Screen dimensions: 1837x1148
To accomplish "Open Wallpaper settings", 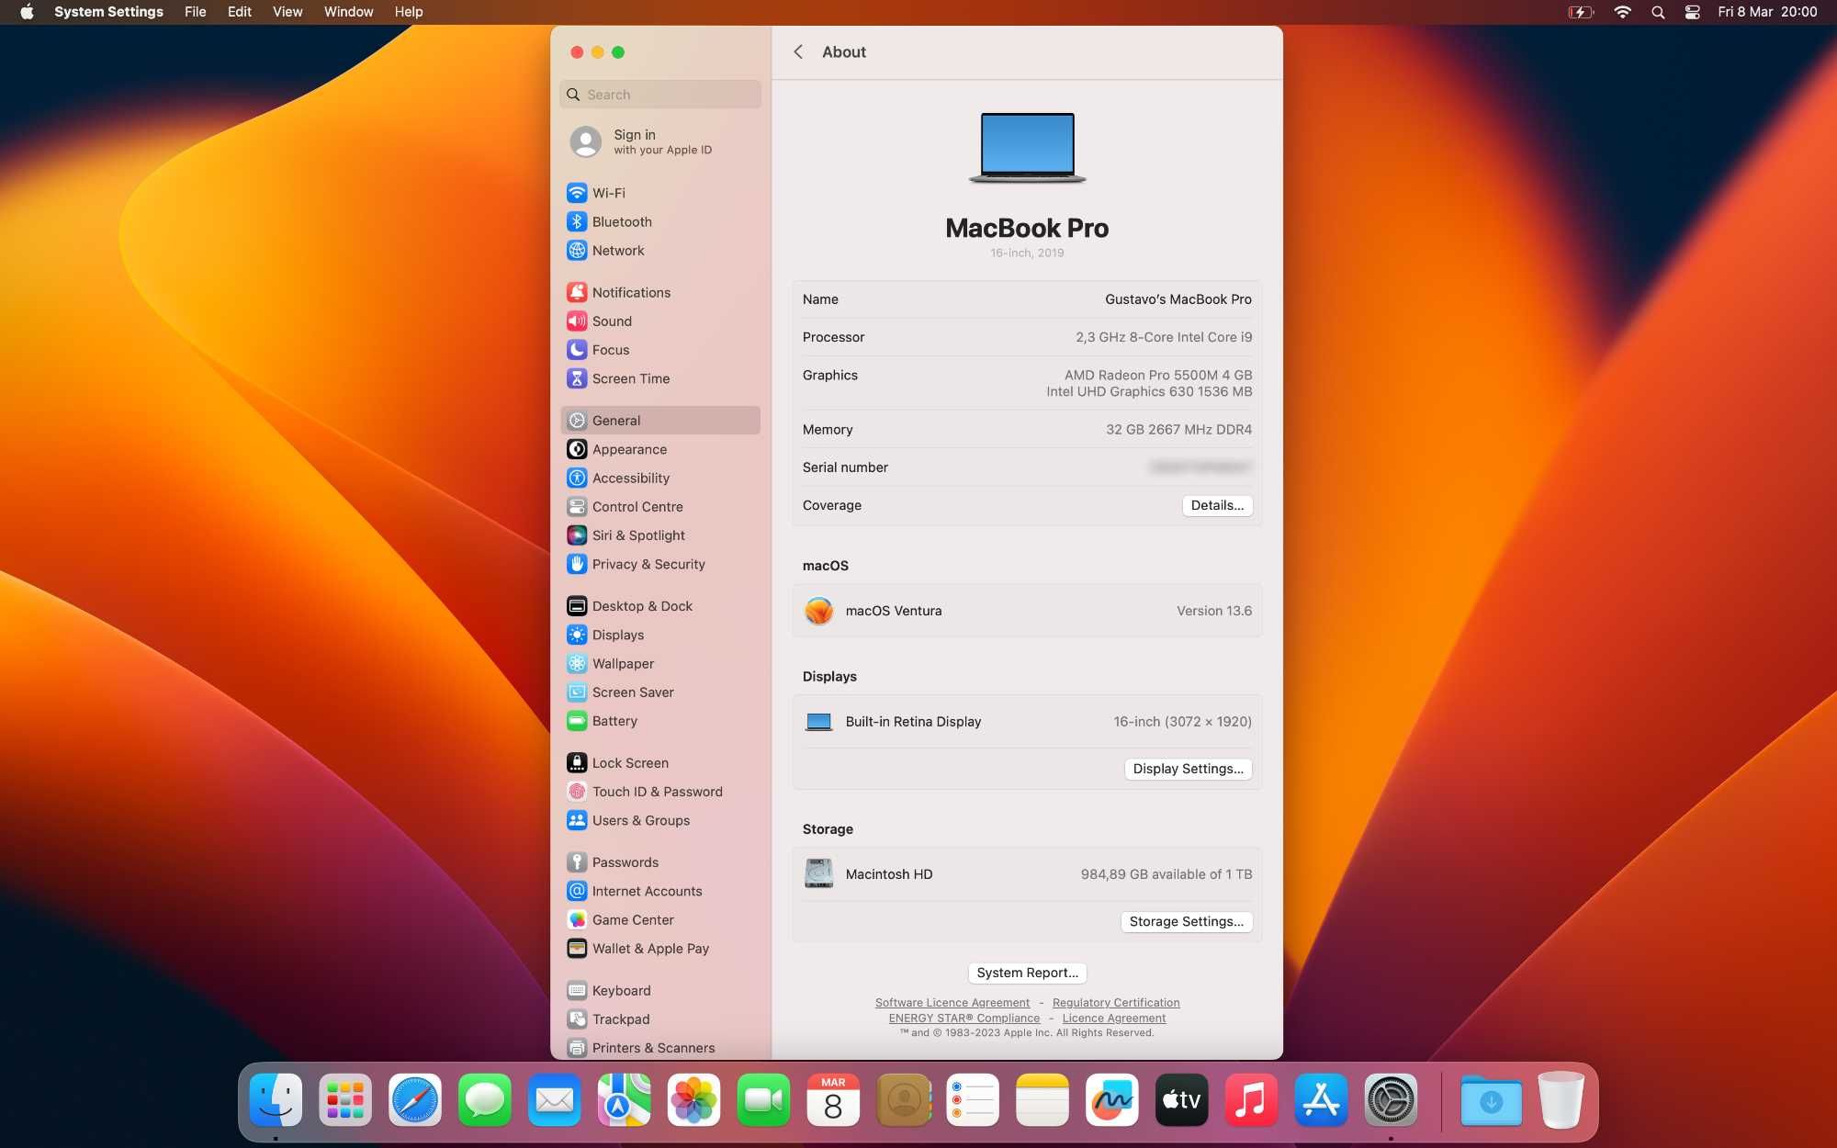I will tap(659, 663).
